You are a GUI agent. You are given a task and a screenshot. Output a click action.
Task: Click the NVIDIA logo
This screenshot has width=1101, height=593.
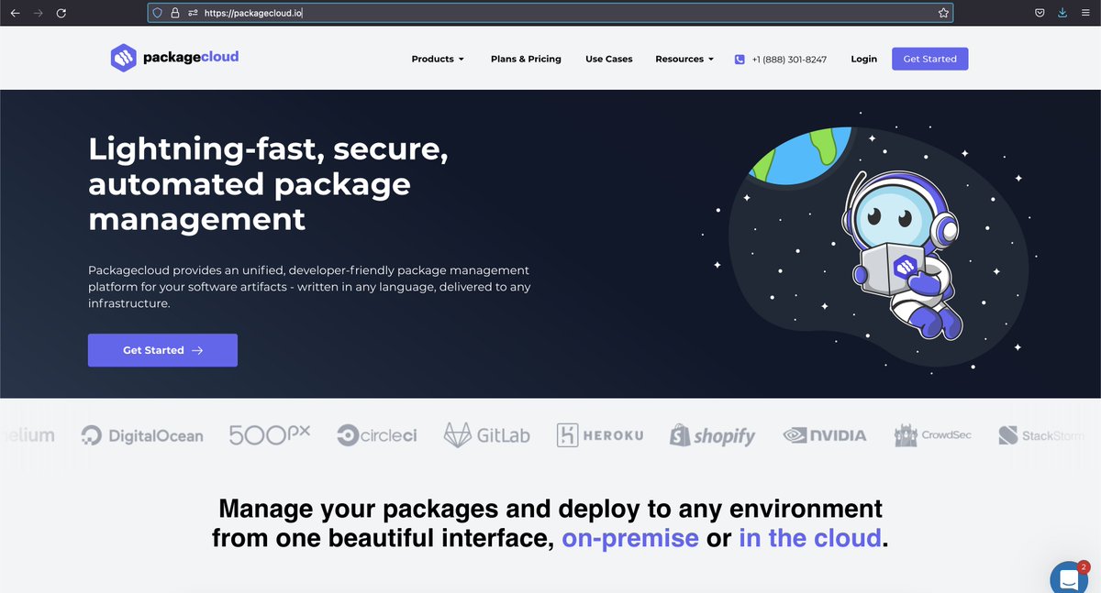pyautogui.click(x=825, y=435)
